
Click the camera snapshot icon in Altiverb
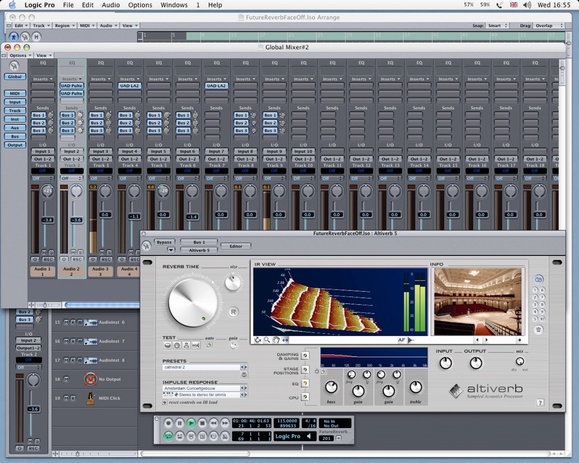539,279
